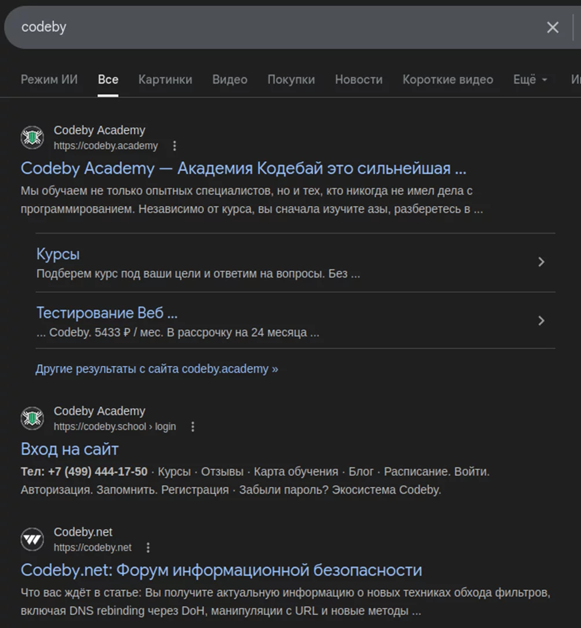This screenshot has width=581, height=628.
Task: Click inside the search input field
Action: pyautogui.click(x=231, y=27)
